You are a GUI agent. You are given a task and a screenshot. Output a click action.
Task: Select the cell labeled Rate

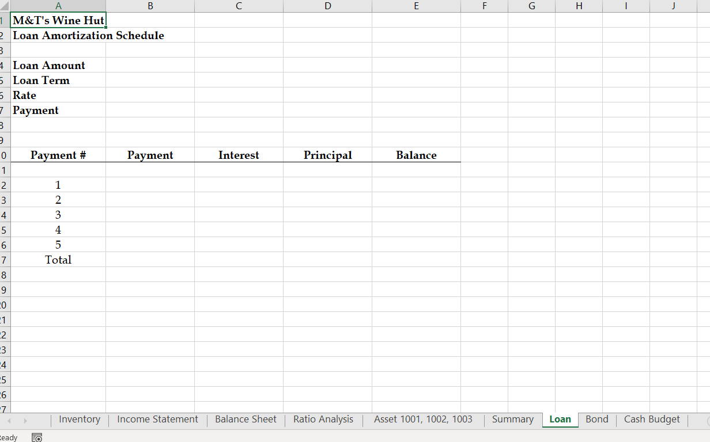(58, 95)
